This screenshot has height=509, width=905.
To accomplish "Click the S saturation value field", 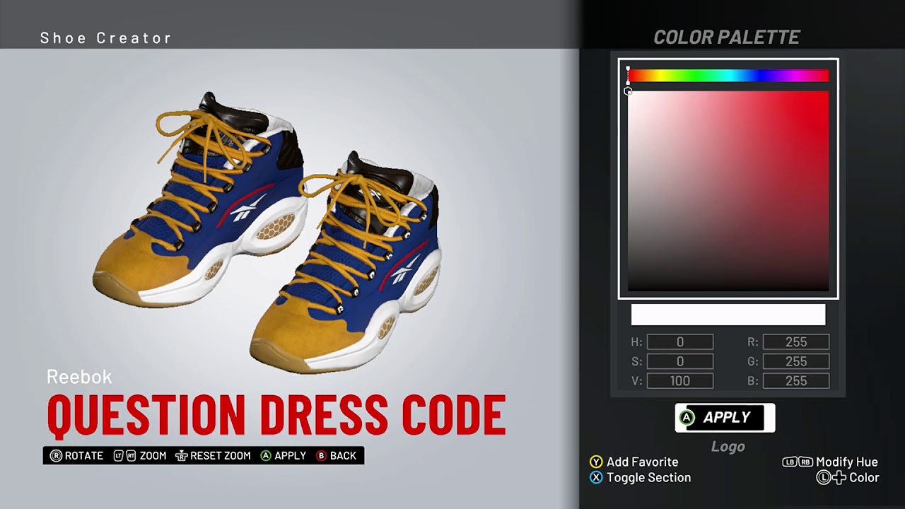I will [x=680, y=361].
